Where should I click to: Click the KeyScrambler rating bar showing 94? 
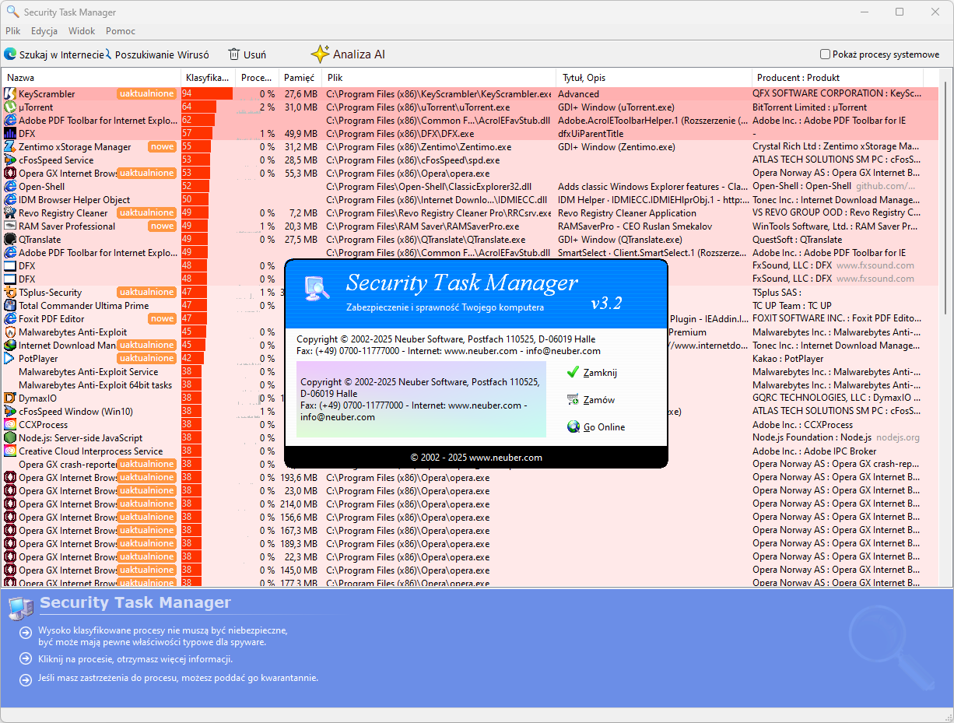(x=207, y=94)
